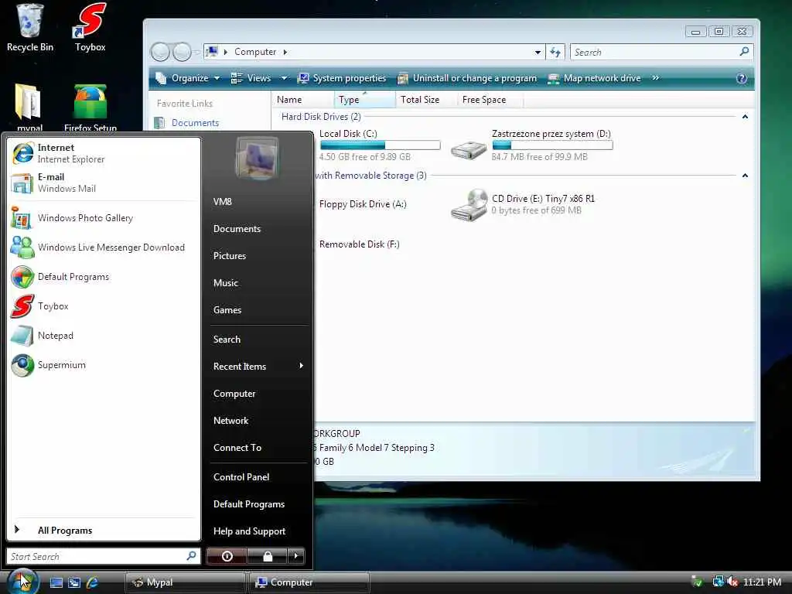Click the search magnifier in Explorer
Image resolution: width=792 pixels, height=594 pixels.
tap(744, 52)
